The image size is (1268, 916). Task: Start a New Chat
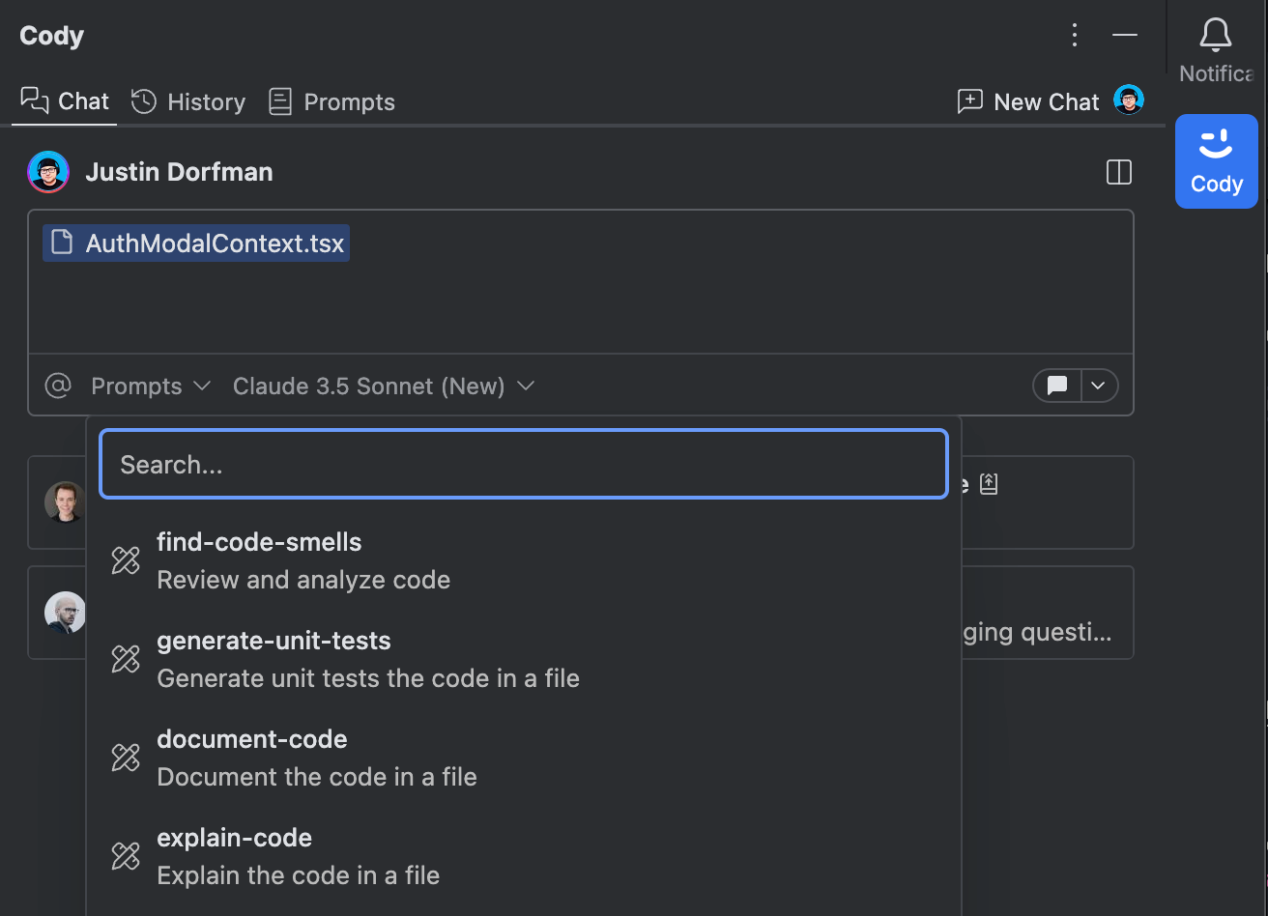(1028, 101)
